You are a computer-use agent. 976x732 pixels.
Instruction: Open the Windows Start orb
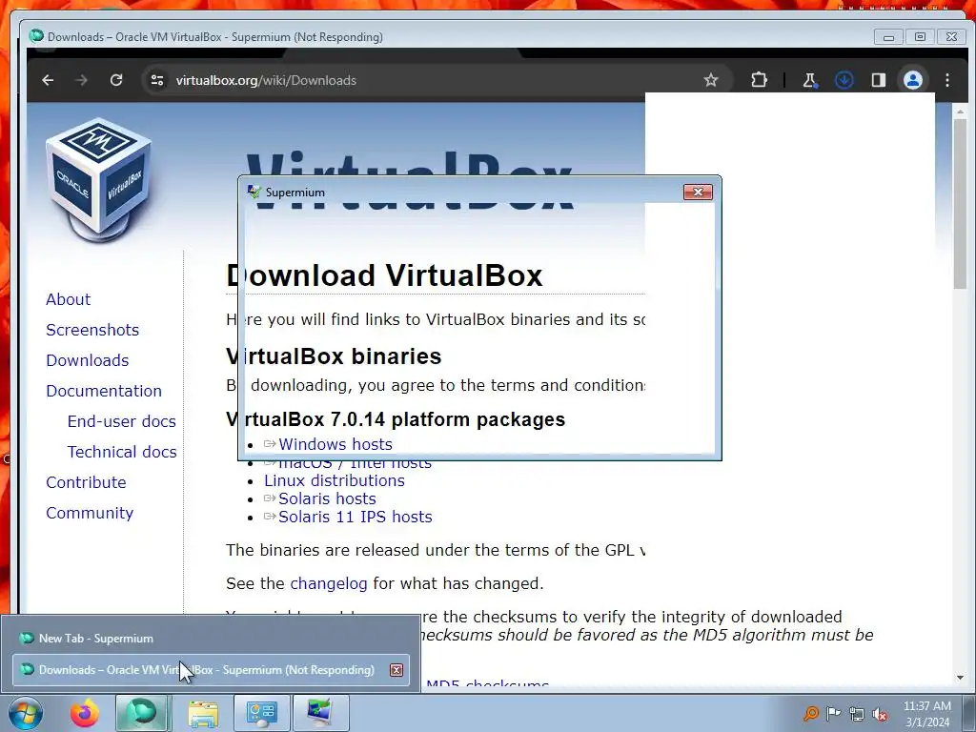click(x=26, y=713)
